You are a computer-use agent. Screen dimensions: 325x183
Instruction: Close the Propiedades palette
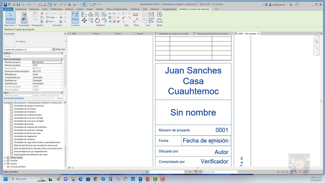coord(65,34)
